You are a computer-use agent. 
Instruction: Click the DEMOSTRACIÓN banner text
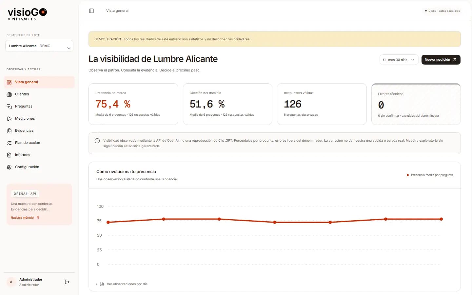(173, 39)
